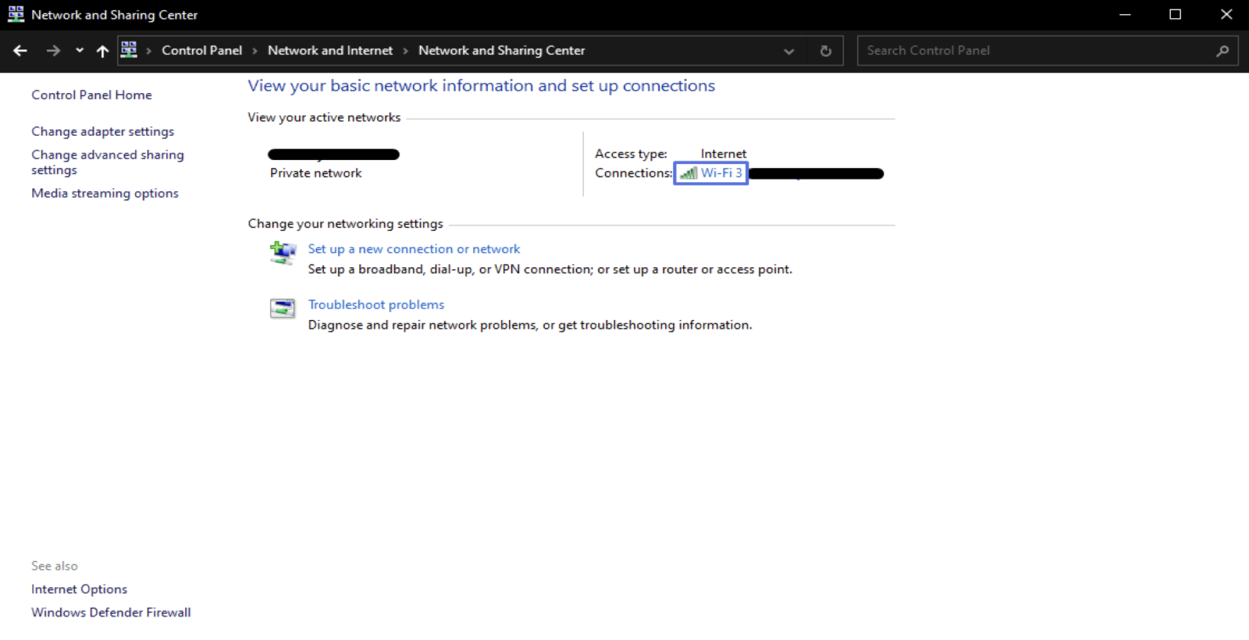Open Internet Options link
The width and height of the screenshot is (1249, 640).
(x=79, y=589)
